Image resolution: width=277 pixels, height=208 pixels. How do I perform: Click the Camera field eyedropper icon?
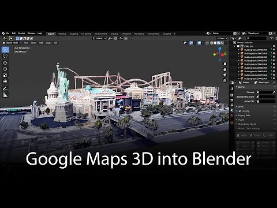click(274, 92)
